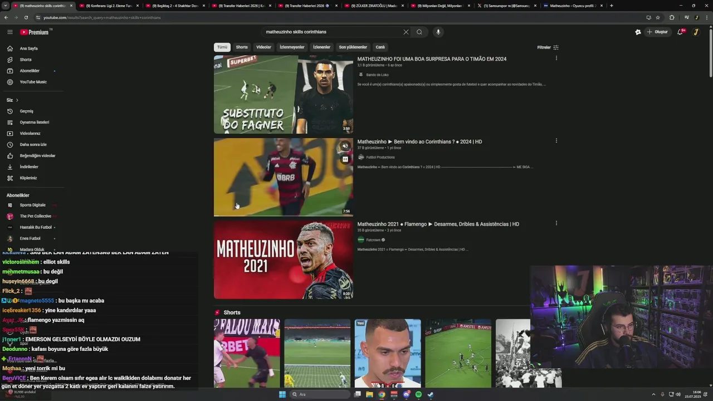Open Filtreler filter options
The image size is (713, 401).
point(548,47)
